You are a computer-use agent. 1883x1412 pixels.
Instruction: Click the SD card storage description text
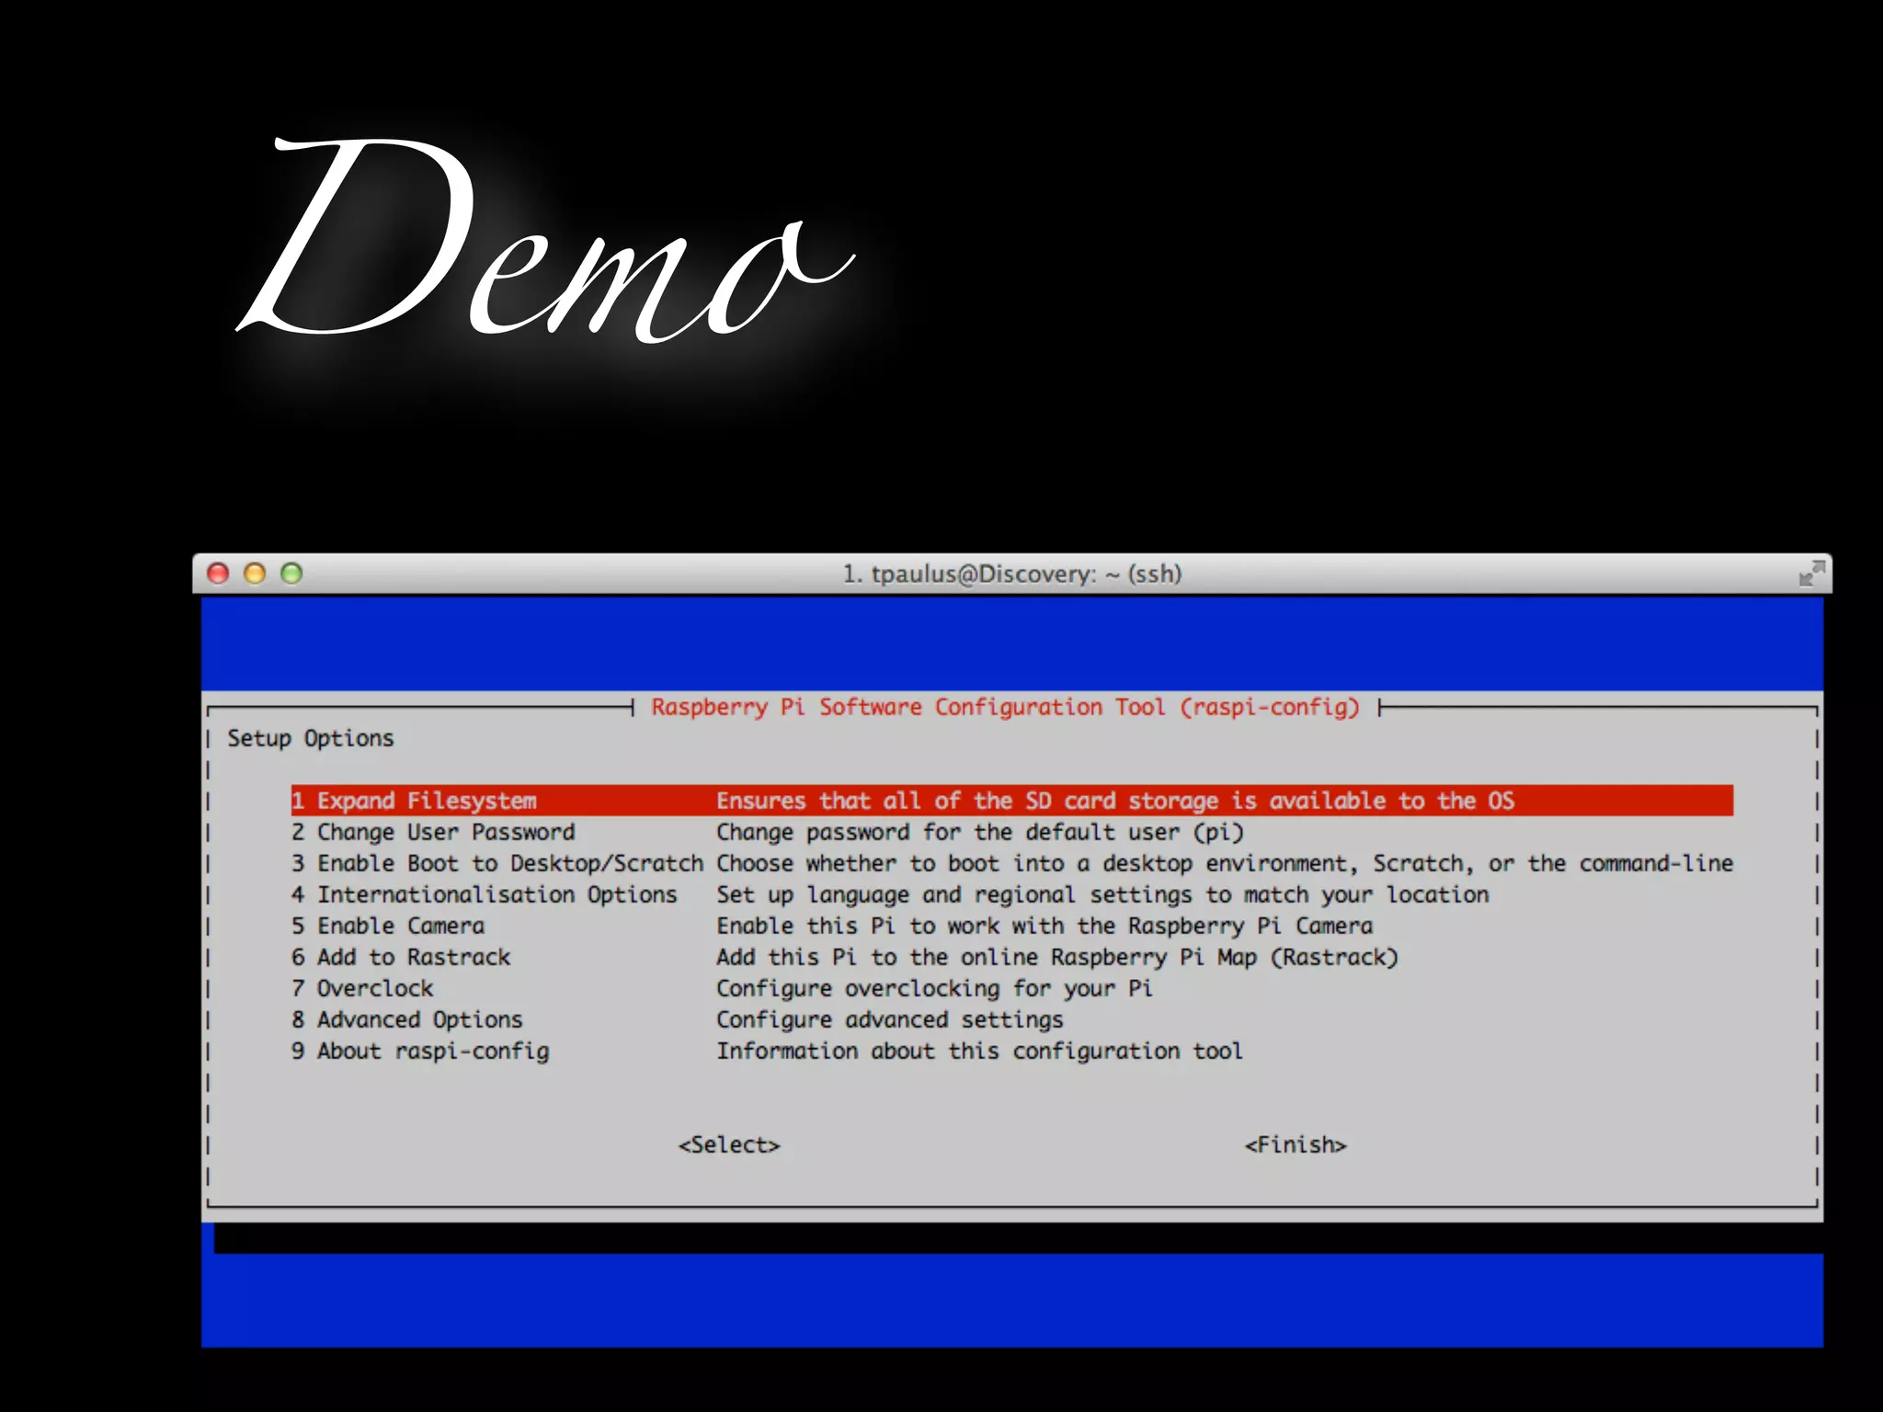tap(1114, 801)
